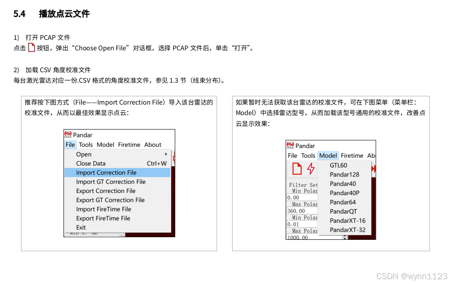Select the Pandar40P model
This screenshot has height=284, width=449.
pos(344,193)
